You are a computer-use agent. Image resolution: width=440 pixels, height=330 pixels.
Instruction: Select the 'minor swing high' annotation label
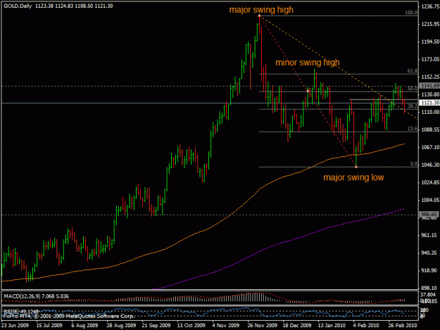(x=307, y=62)
